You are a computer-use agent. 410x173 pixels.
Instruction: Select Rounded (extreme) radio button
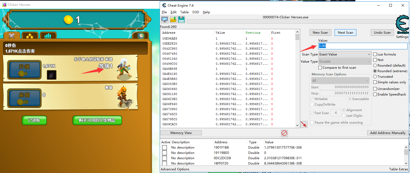375,71
